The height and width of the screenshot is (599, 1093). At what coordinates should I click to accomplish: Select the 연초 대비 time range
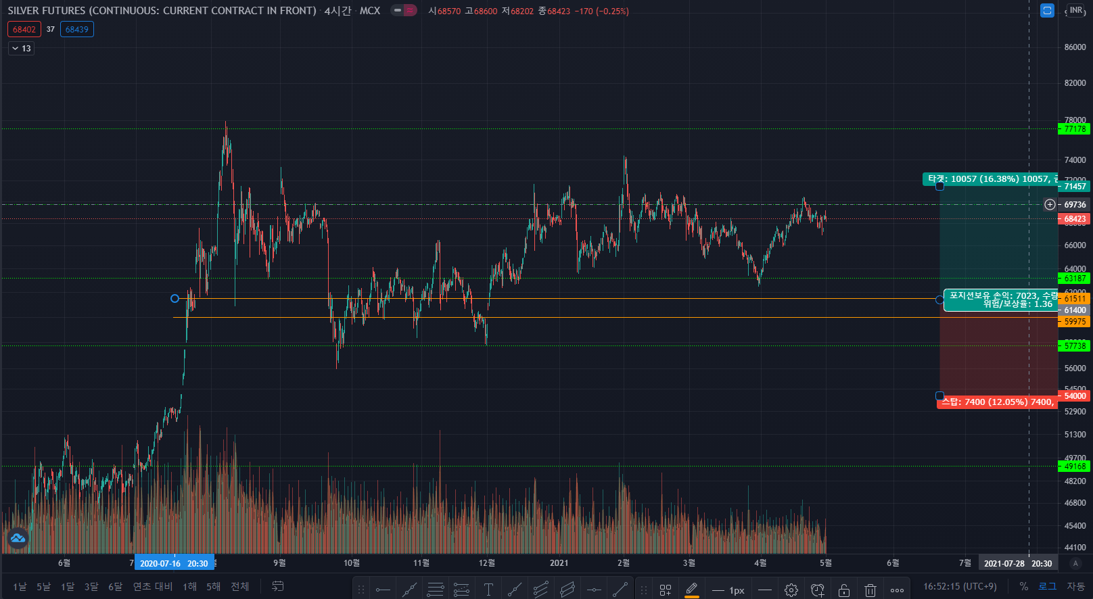pyautogui.click(x=153, y=586)
